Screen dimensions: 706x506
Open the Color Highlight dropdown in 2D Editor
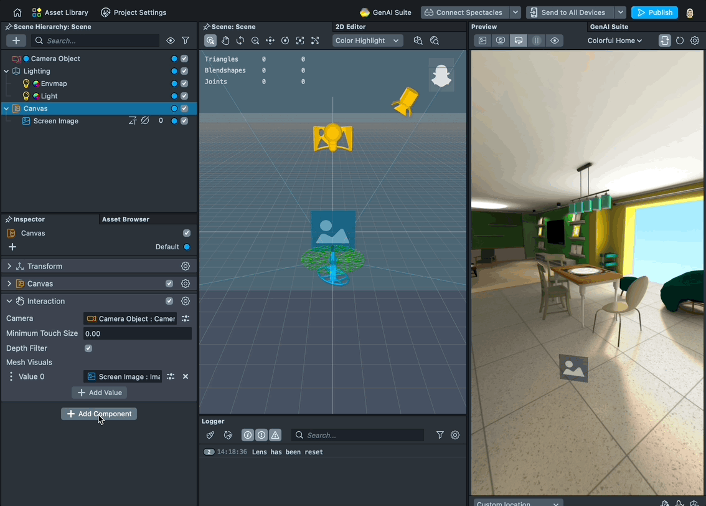click(x=367, y=41)
